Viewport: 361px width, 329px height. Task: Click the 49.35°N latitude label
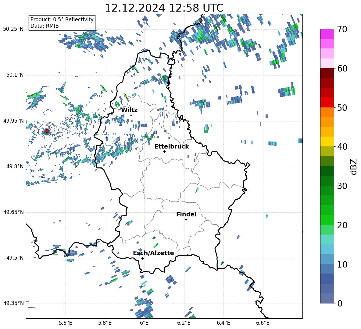13,303
